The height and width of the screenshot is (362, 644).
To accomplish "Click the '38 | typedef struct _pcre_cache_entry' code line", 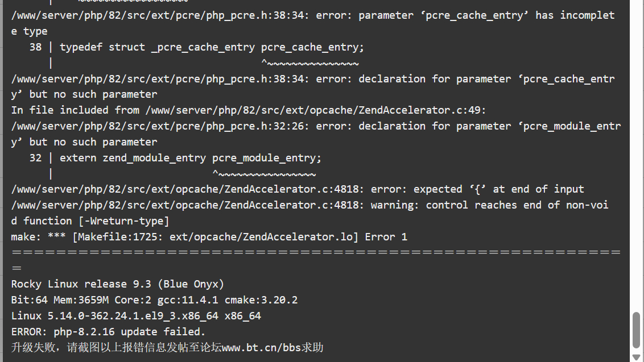I will (x=197, y=47).
